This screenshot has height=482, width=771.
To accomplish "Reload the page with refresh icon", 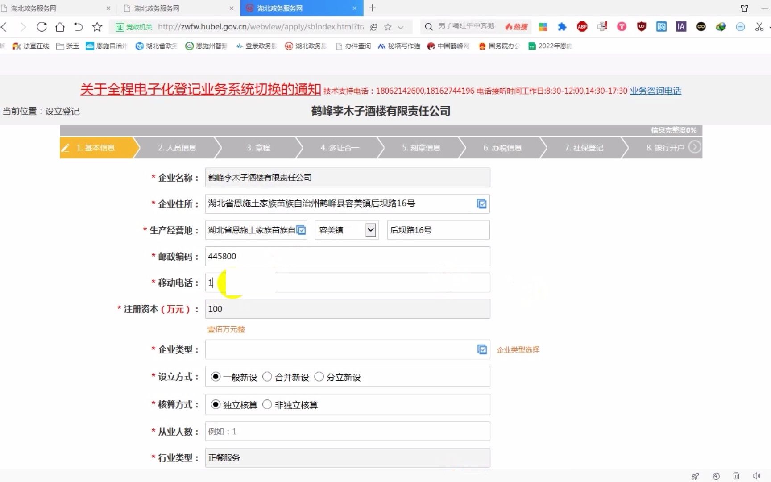I will coord(41,27).
